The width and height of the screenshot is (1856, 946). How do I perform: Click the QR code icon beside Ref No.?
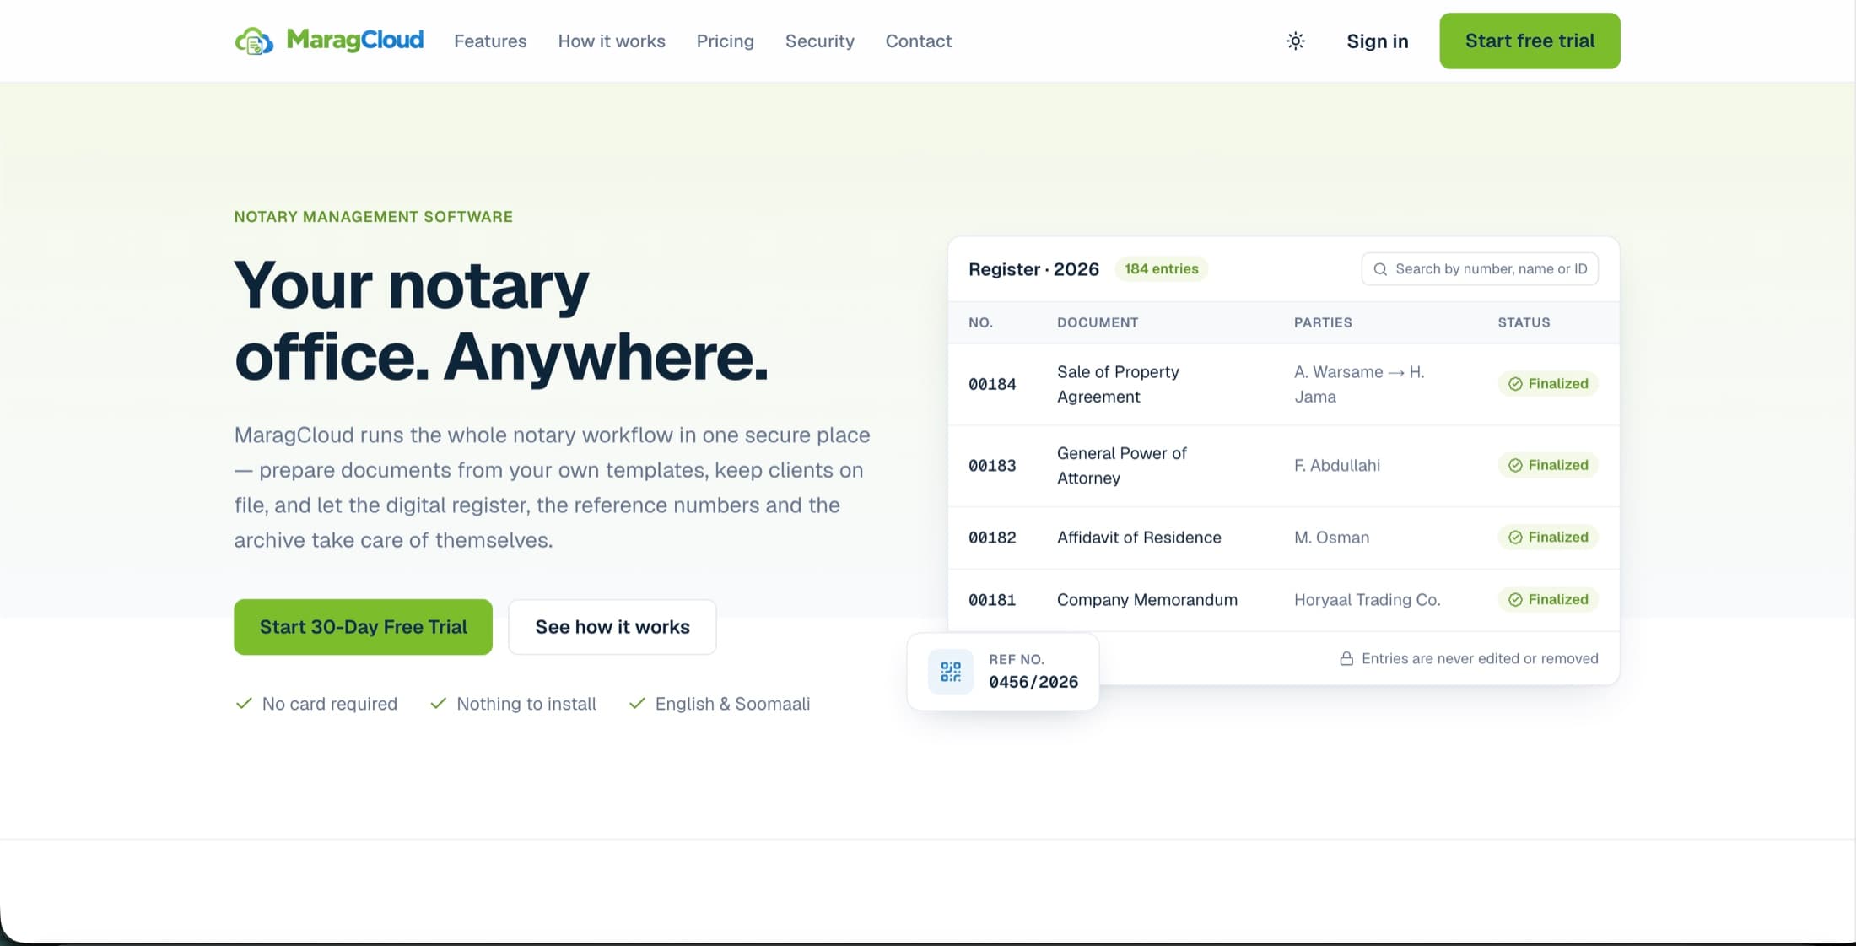(x=951, y=672)
